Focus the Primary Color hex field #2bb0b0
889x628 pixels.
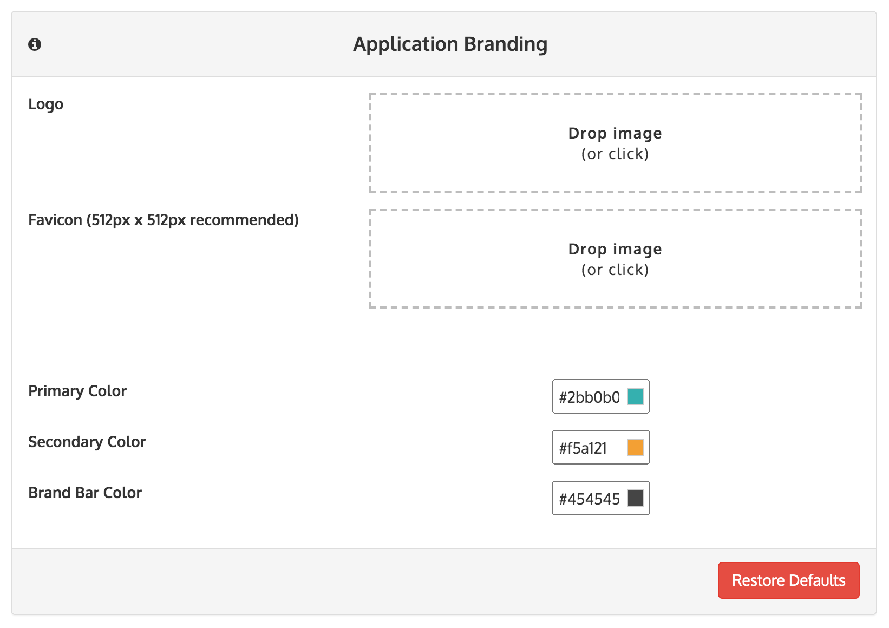click(589, 397)
